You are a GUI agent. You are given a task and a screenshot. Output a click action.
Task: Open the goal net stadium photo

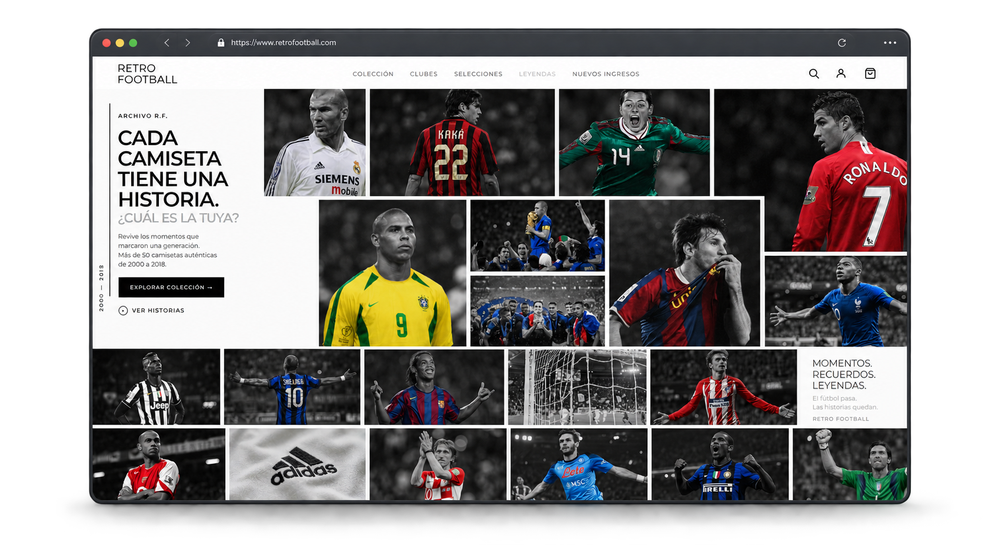click(577, 387)
